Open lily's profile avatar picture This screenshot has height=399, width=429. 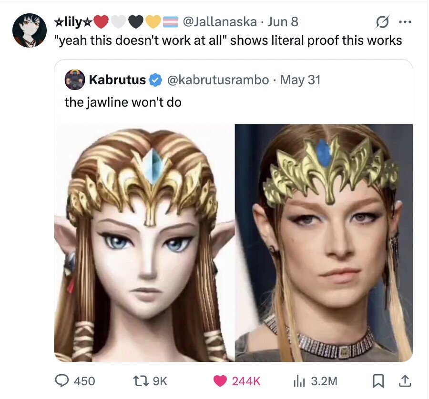(x=30, y=30)
